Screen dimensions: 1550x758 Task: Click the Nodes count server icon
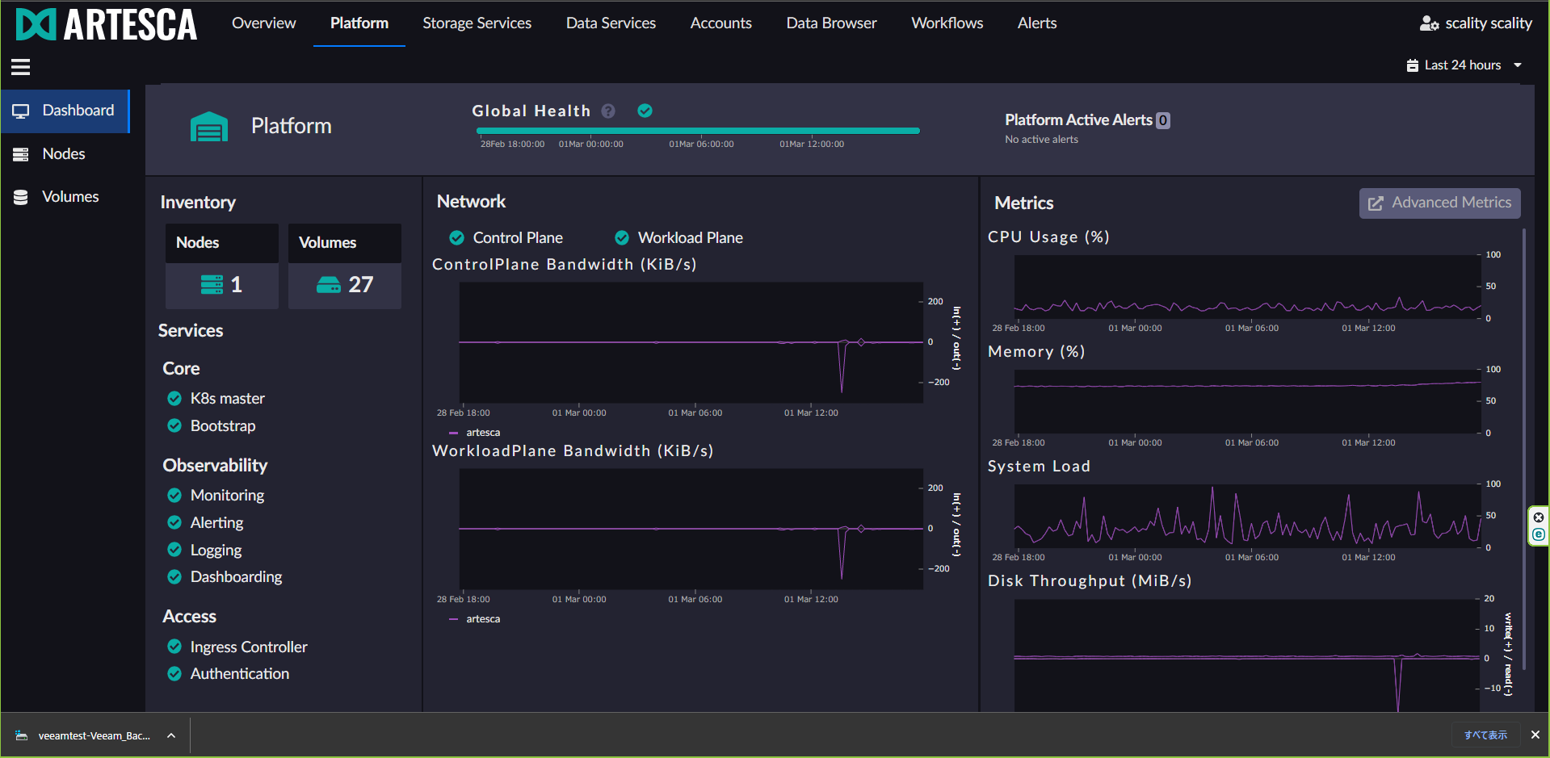point(212,284)
